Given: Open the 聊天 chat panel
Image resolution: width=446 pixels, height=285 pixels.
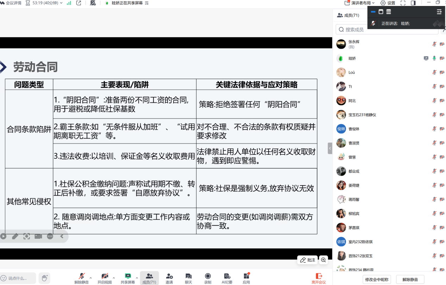Looking at the screenshot, I should click(x=188, y=278).
